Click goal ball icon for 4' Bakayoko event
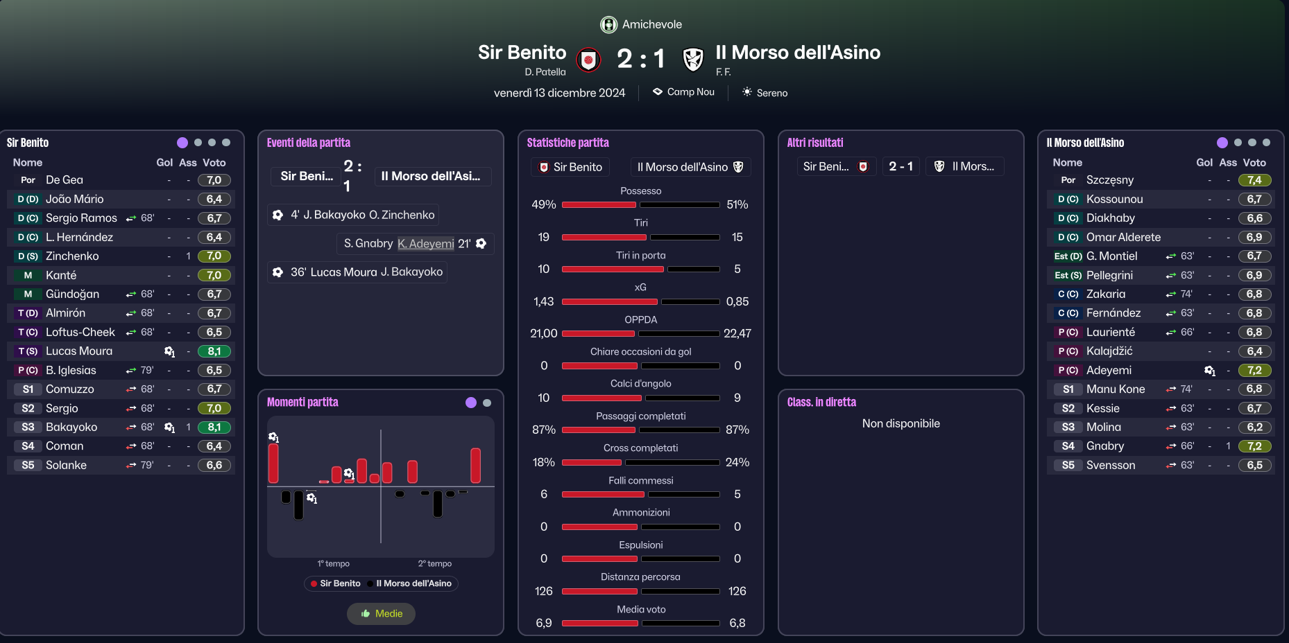The width and height of the screenshot is (1289, 643). [278, 215]
